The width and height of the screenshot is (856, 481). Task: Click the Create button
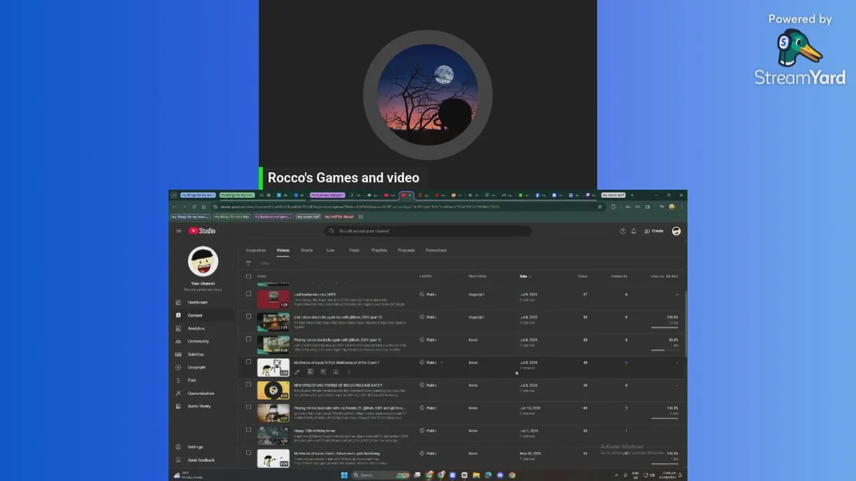654,231
